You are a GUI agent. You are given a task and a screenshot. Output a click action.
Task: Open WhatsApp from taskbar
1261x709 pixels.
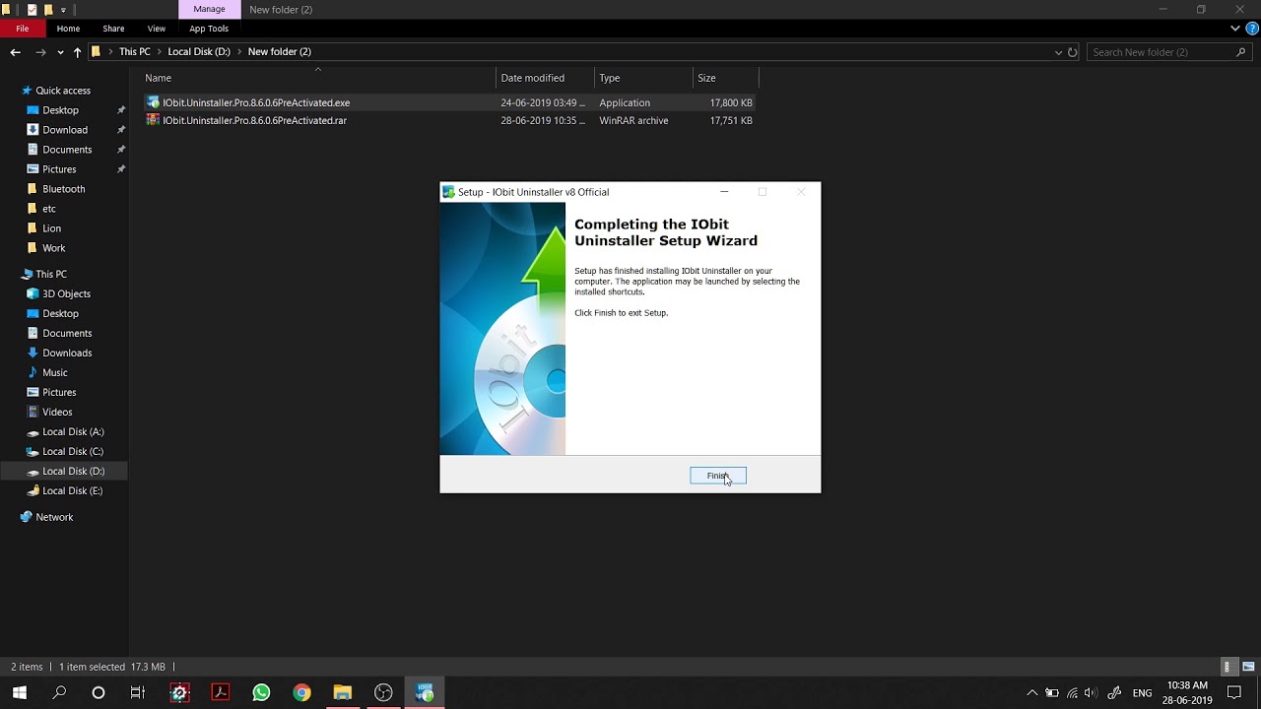[261, 693]
